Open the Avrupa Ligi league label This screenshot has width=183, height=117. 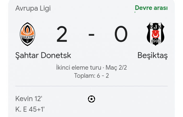pos(33,8)
